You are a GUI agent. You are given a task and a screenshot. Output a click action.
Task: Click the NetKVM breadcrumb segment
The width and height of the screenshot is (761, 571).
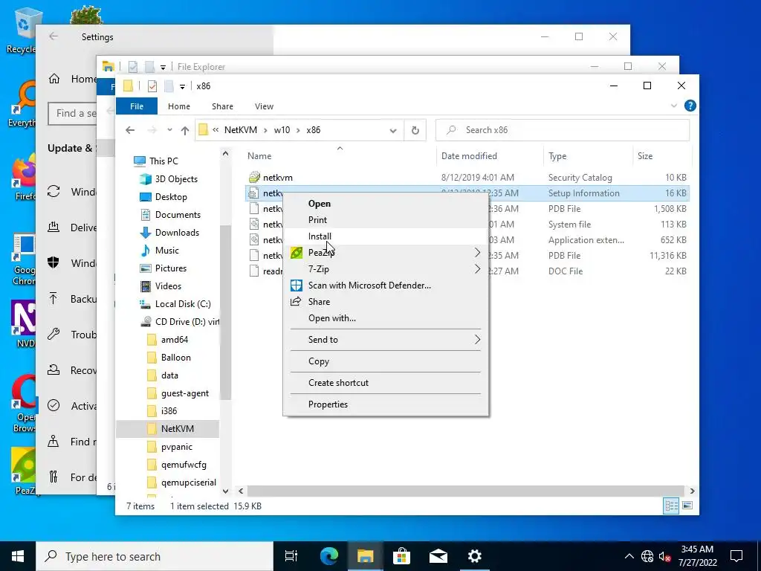click(x=241, y=130)
